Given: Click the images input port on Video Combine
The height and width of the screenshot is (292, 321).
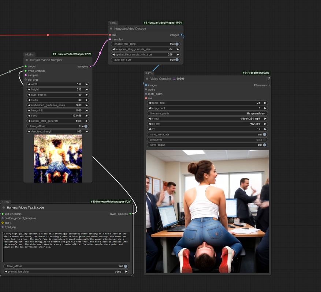Looking at the screenshot, I should (x=146, y=85).
